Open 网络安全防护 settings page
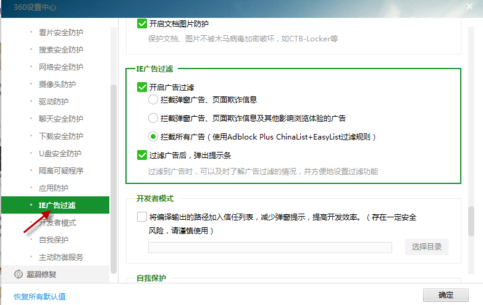 (x=61, y=67)
